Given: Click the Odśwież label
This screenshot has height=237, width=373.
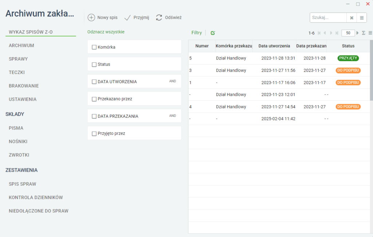Looking at the screenshot, I should click(173, 18).
